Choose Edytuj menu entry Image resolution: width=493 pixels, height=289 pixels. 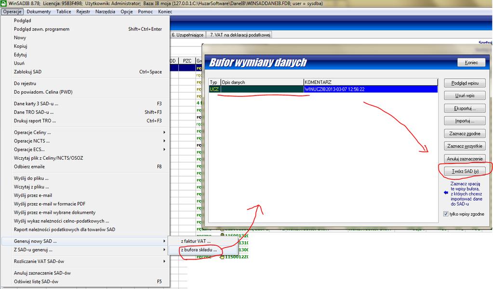(85, 55)
